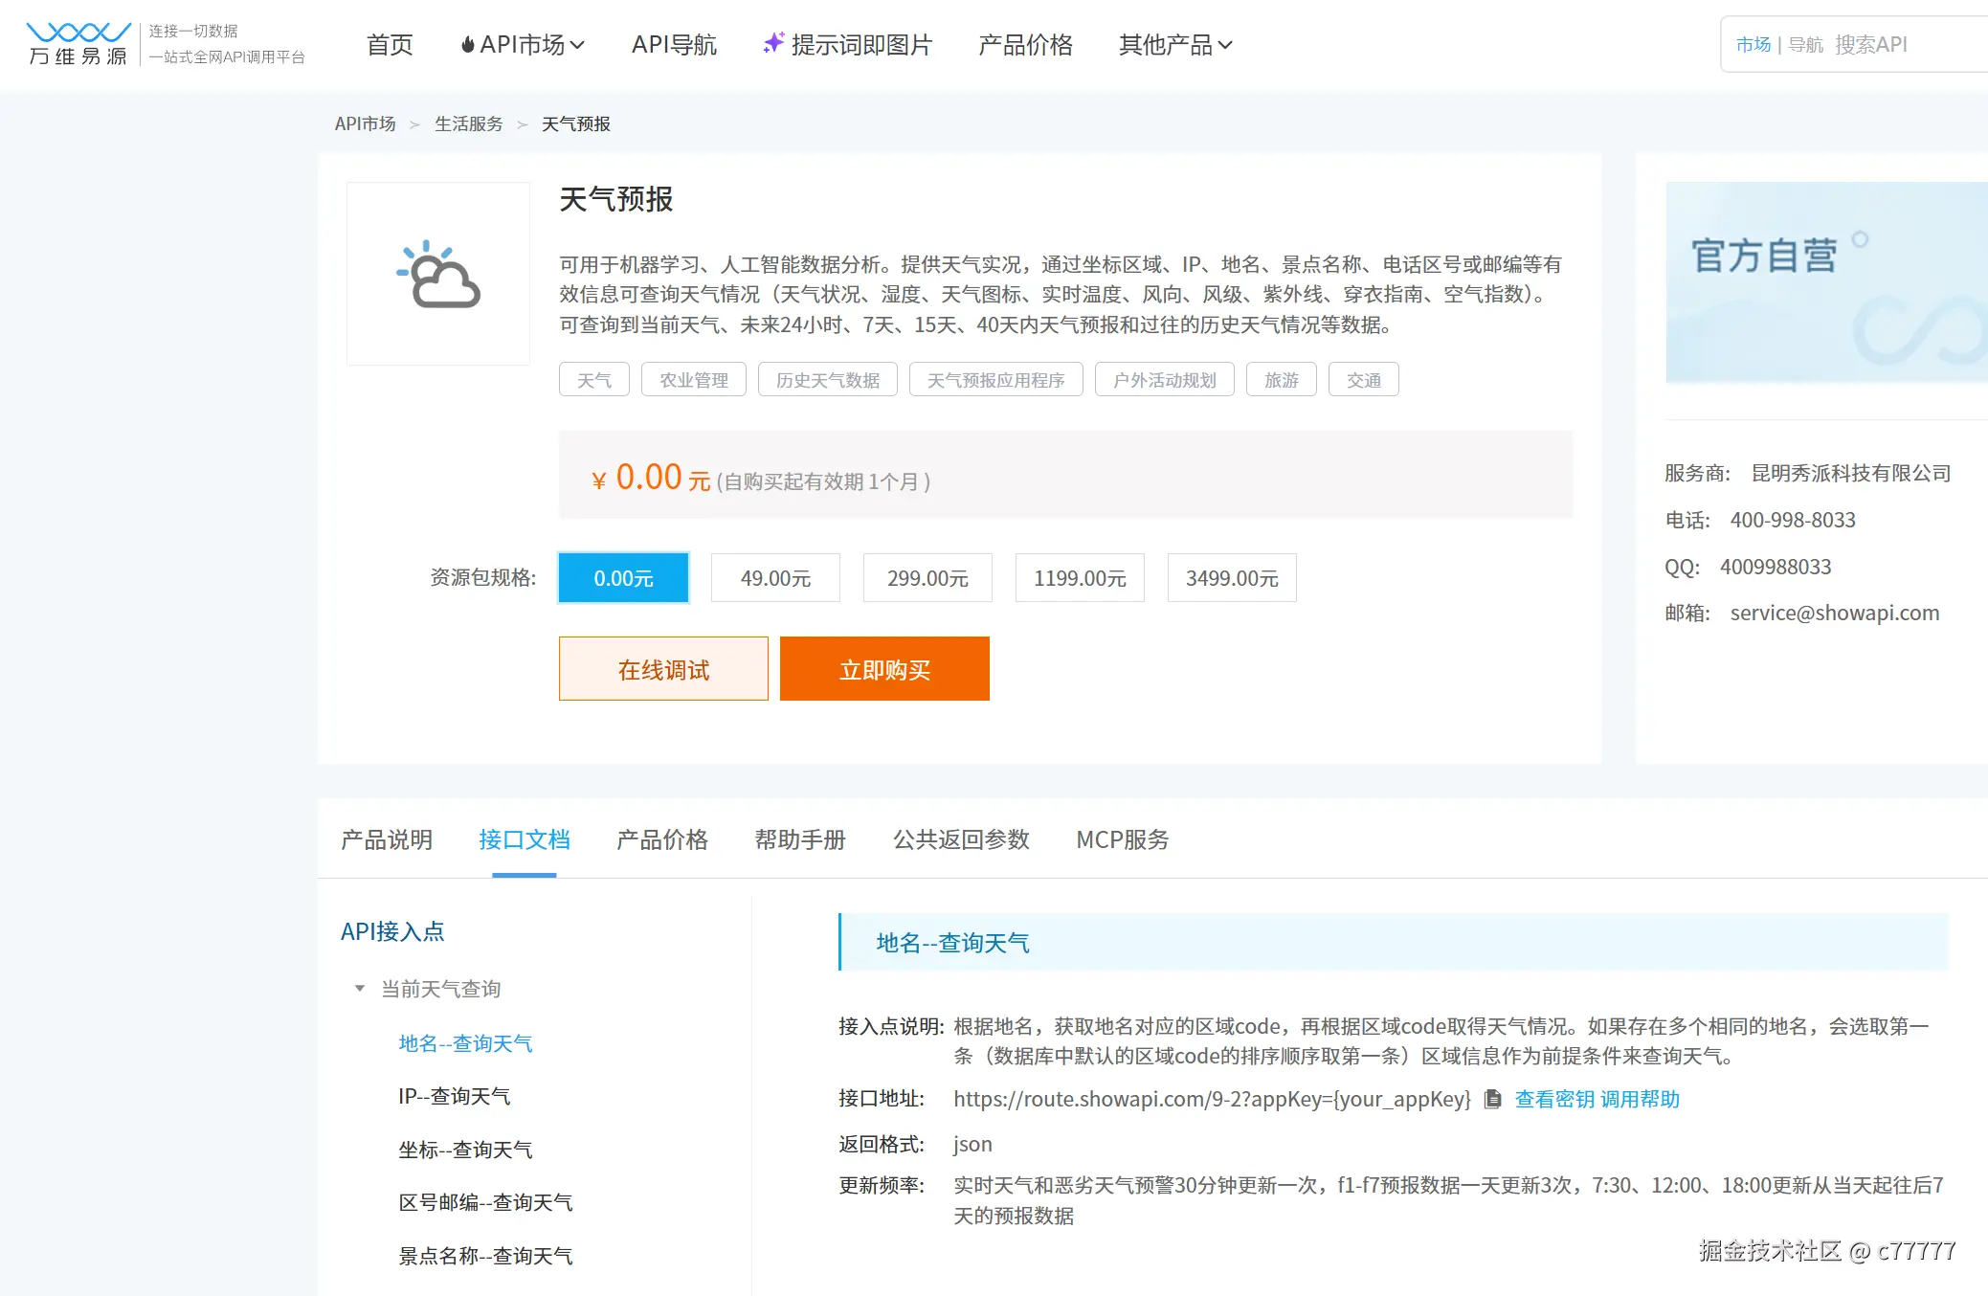
Task: Click the weather cloud product icon
Action: click(438, 275)
